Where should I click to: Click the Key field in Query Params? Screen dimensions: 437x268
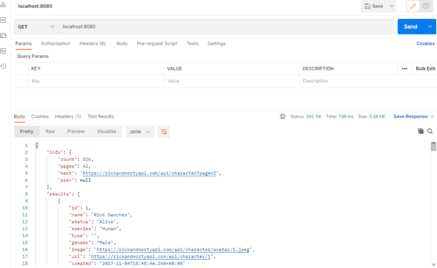point(96,81)
